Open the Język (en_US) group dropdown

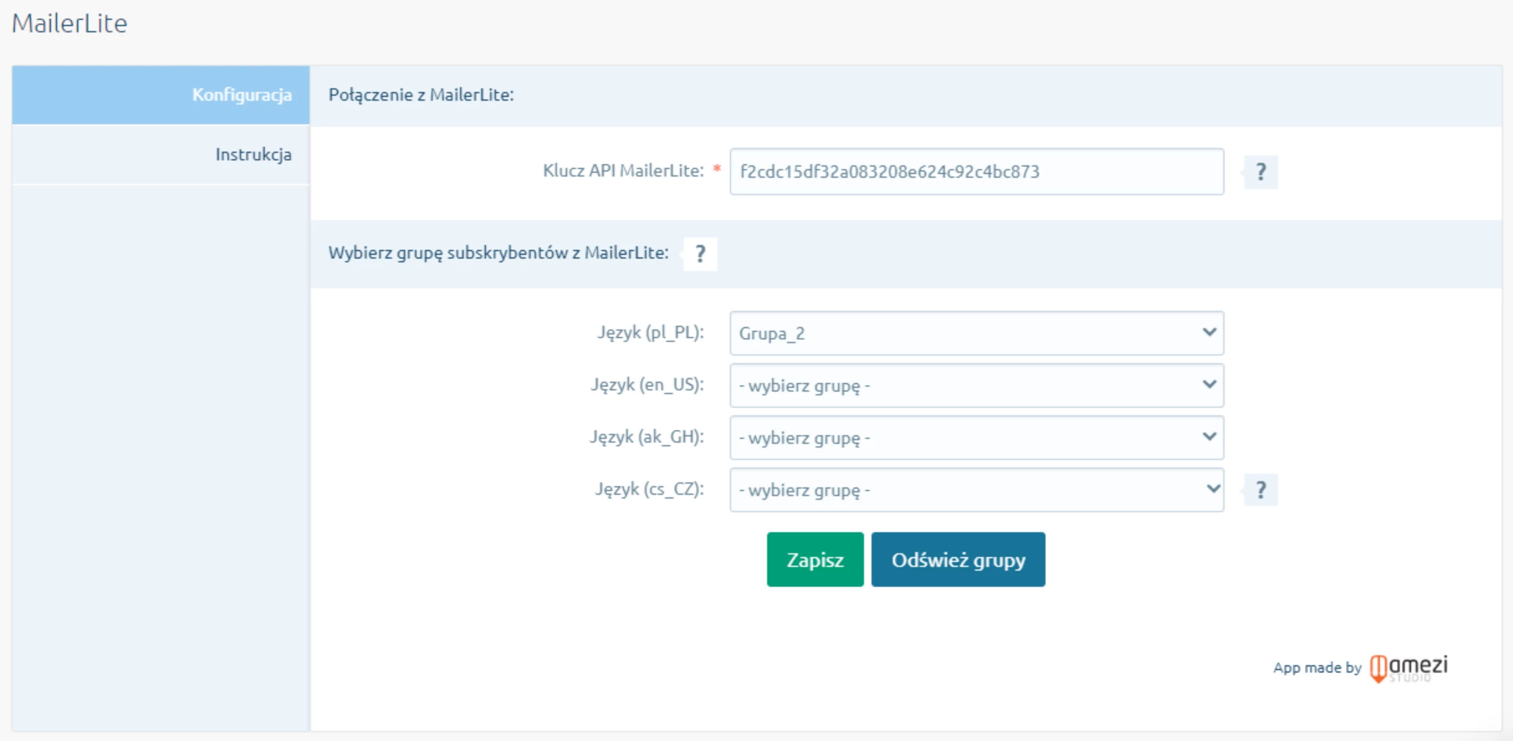point(977,385)
